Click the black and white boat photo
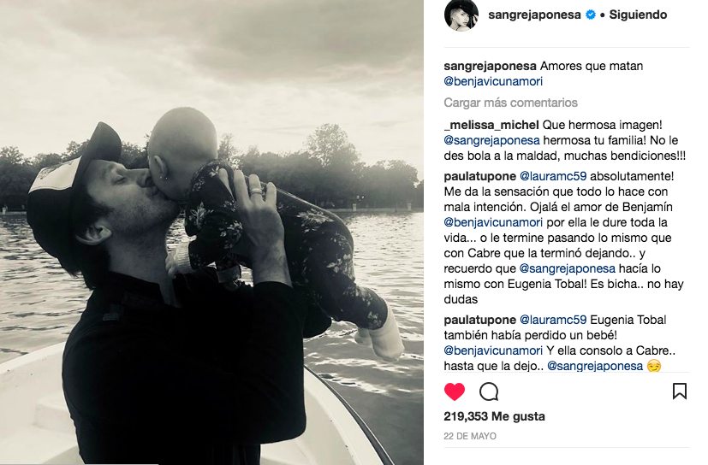The height and width of the screenshot is (465, 708). pos(211,232)
